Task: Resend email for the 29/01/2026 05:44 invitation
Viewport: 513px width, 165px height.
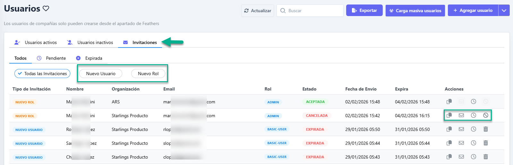Action: (x=461, y=143)
